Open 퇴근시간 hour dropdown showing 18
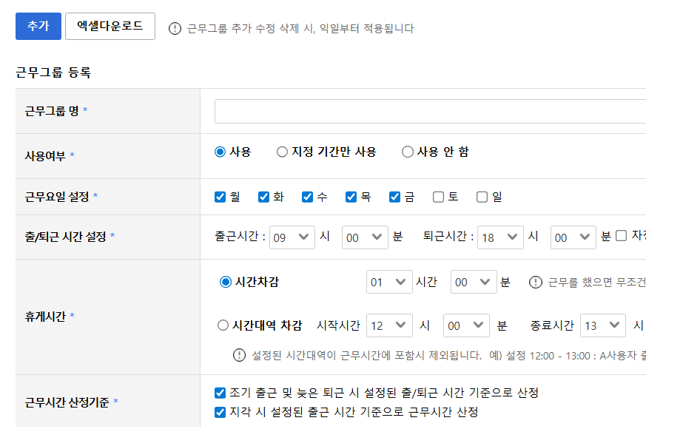The height and width of the screenshot is (429, 680). point(500,237)
